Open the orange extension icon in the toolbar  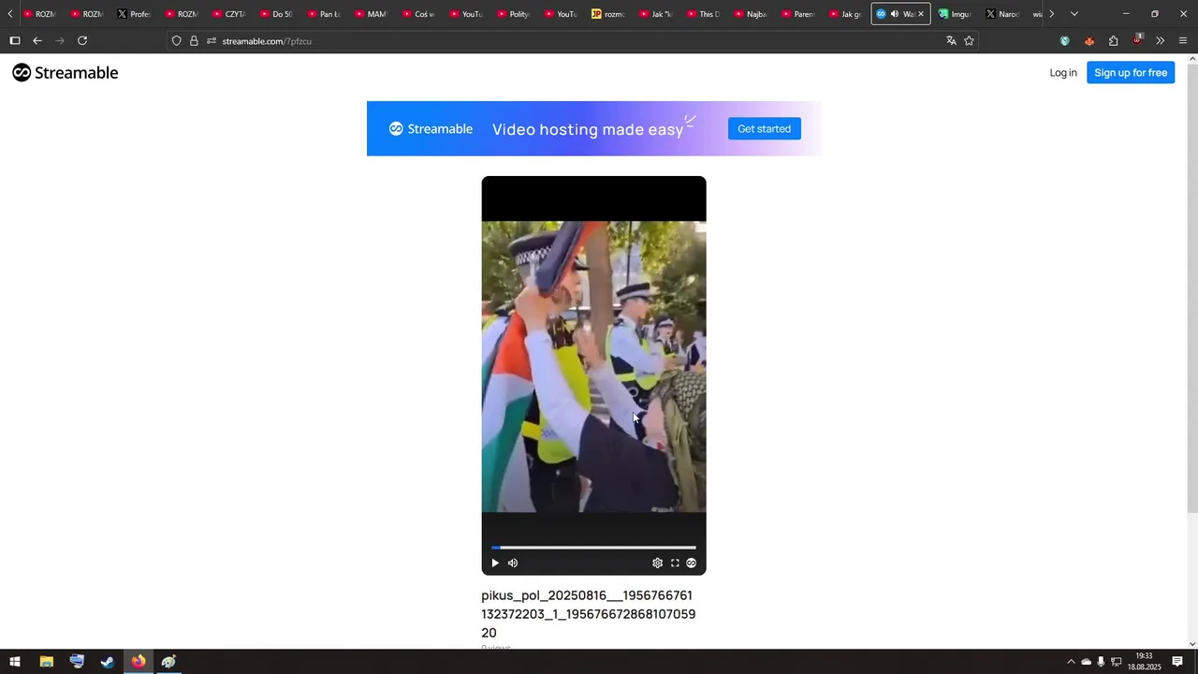point(1088,40)
